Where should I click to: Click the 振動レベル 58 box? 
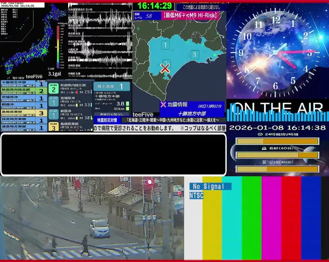(147, 16)
